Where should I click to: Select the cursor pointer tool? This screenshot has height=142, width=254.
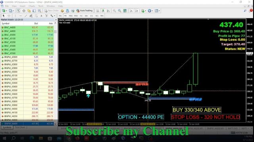pos(4,16)
